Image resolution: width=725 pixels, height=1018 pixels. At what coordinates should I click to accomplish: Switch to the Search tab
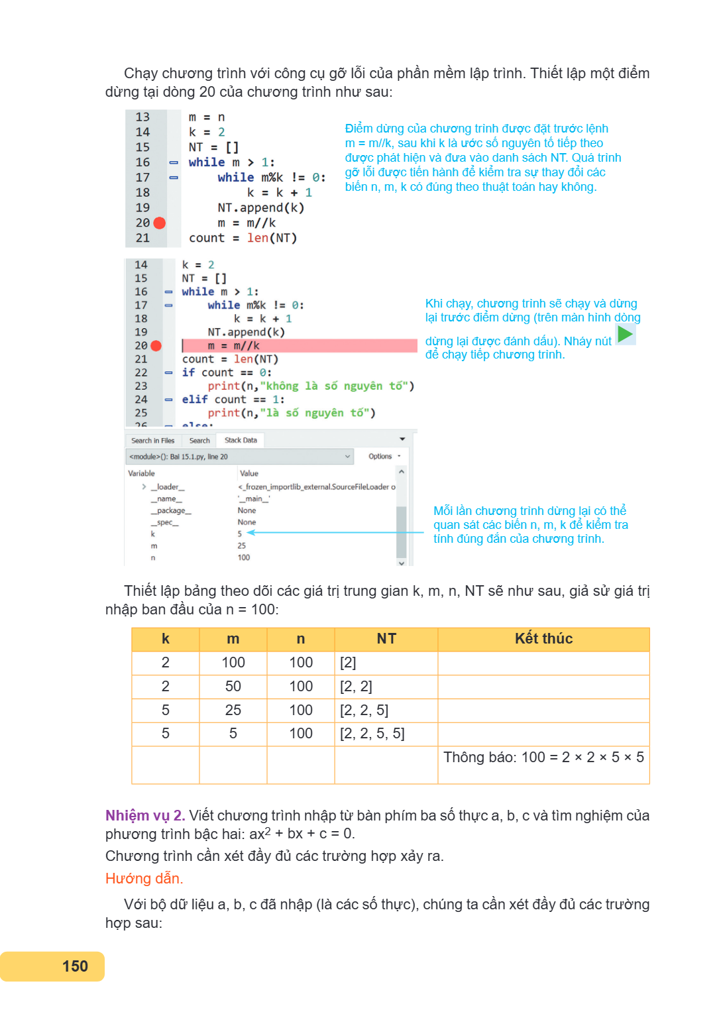[x=199, y=441]
